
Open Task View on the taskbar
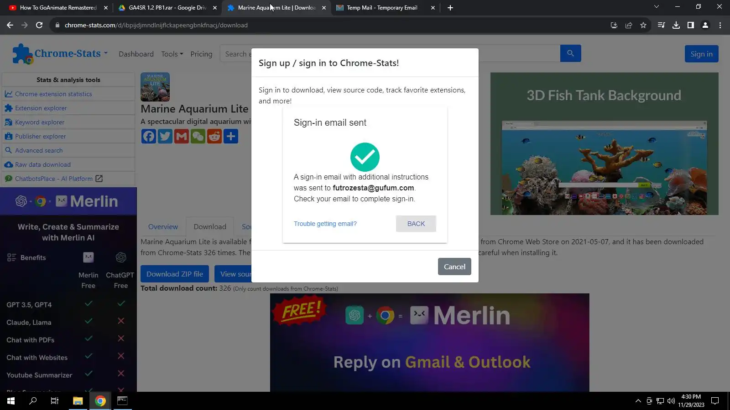[x=55, y=401]
